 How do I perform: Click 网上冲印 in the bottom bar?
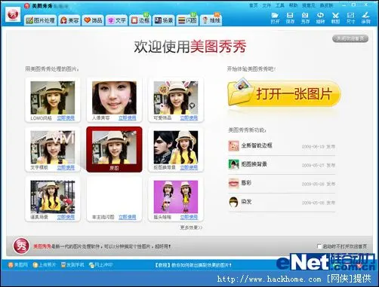(x=100, y=265)
